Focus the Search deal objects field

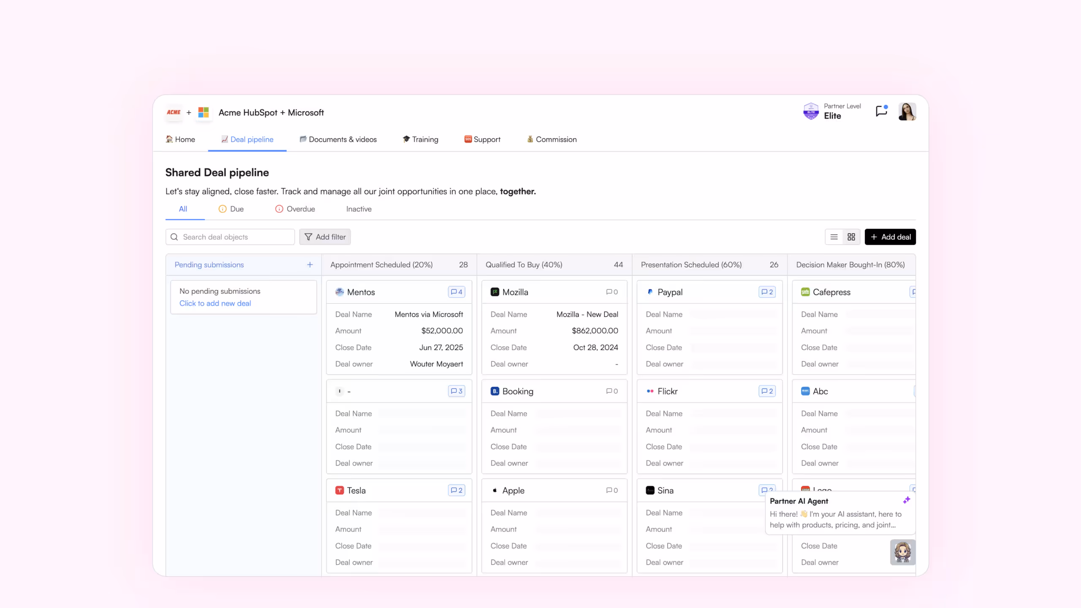click(230, 237)
